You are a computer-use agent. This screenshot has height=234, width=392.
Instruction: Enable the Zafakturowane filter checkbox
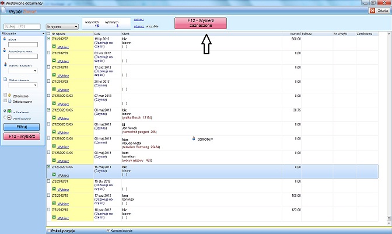tap(5, 100)
